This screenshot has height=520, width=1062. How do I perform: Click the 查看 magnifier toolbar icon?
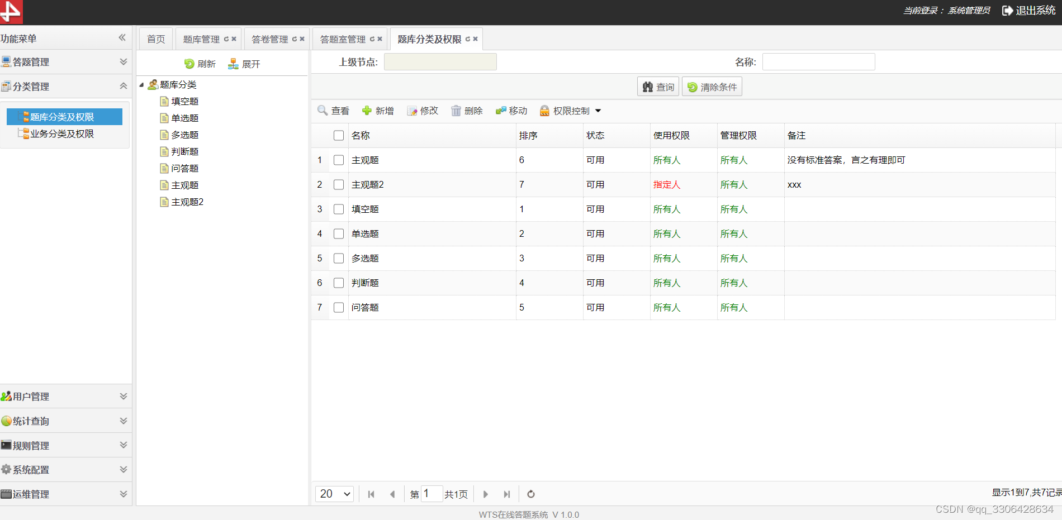pos(323,111)
